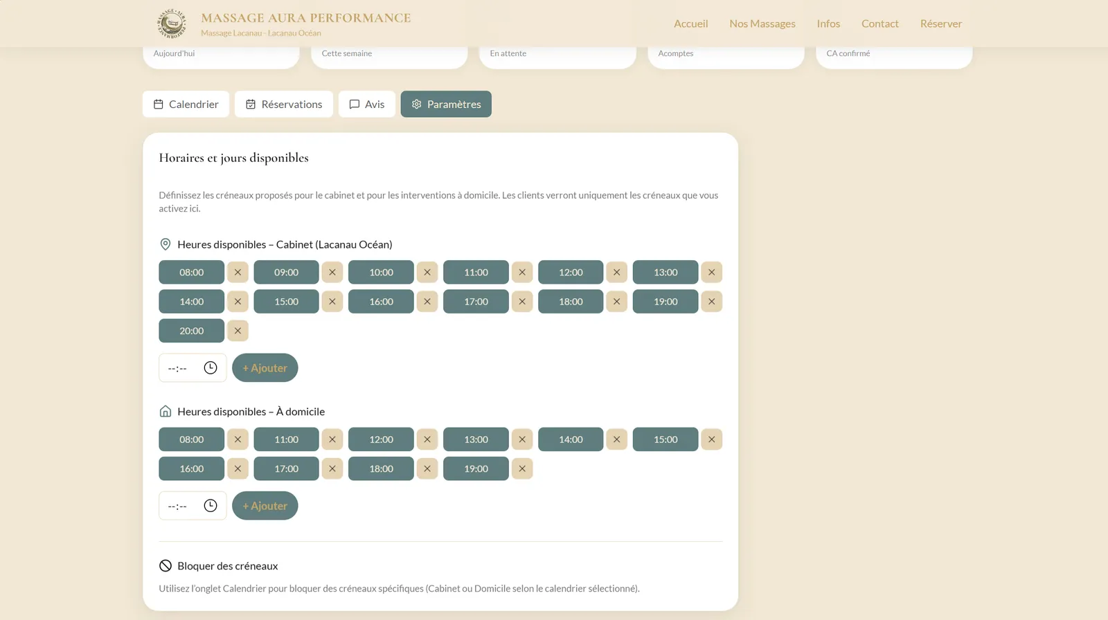Screen dimensions: 1108x620
Task: Delete the 19:00 À domicile slot
Action: point(522,468)
